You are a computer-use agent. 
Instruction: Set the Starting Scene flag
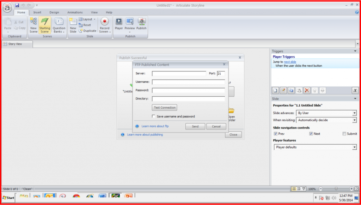44,25
